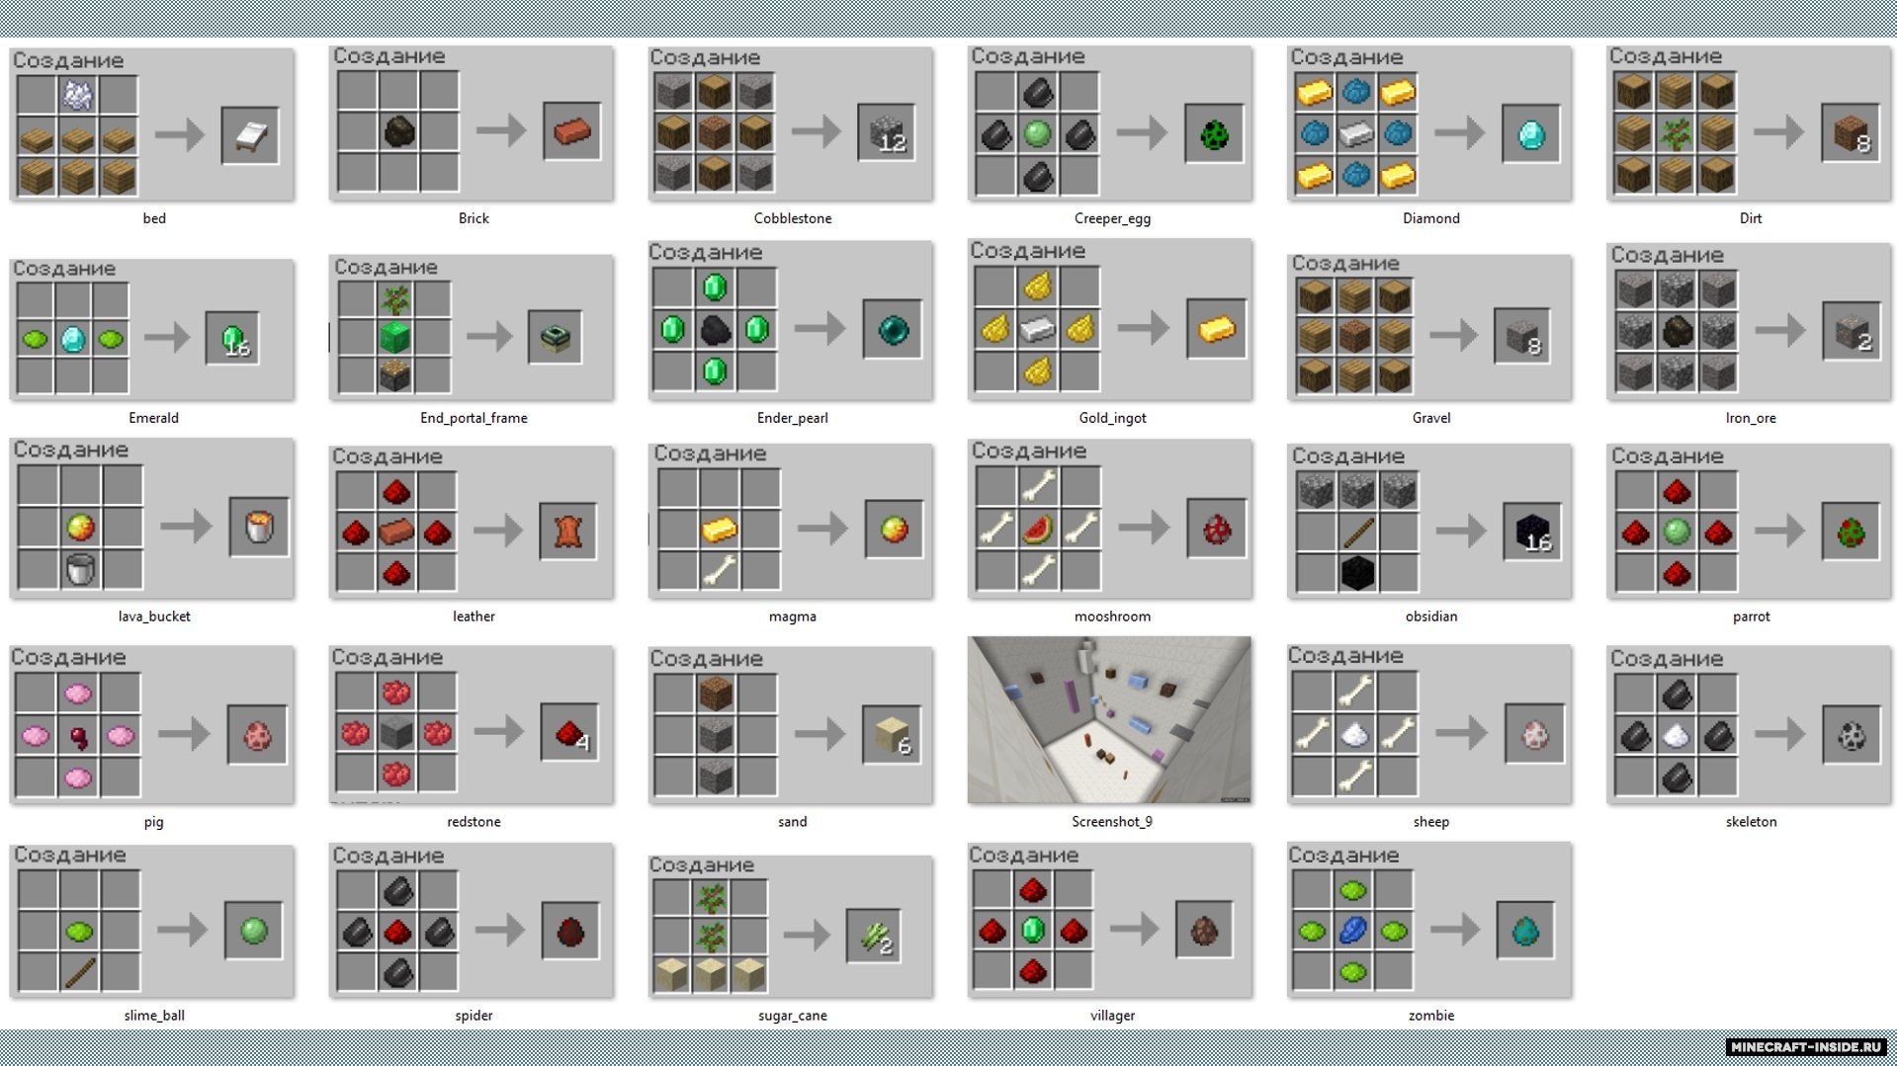This screenshot has height=1066, width=1897.
Task: Click the skeleton file label
Action: click(x=1750, y=822)
